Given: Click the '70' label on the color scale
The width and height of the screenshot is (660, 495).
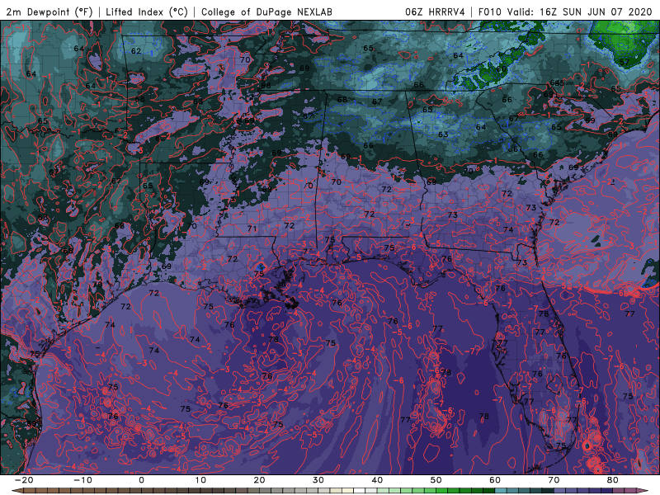Looking at the screenshot, I should [554, 480].
